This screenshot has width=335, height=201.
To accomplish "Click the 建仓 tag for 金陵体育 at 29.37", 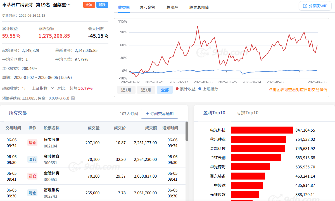I will pyautogui.click(x=32, y=176).
